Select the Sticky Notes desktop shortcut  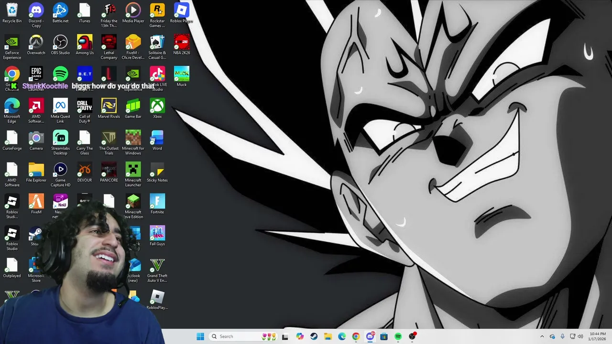[x=157, y=173]
